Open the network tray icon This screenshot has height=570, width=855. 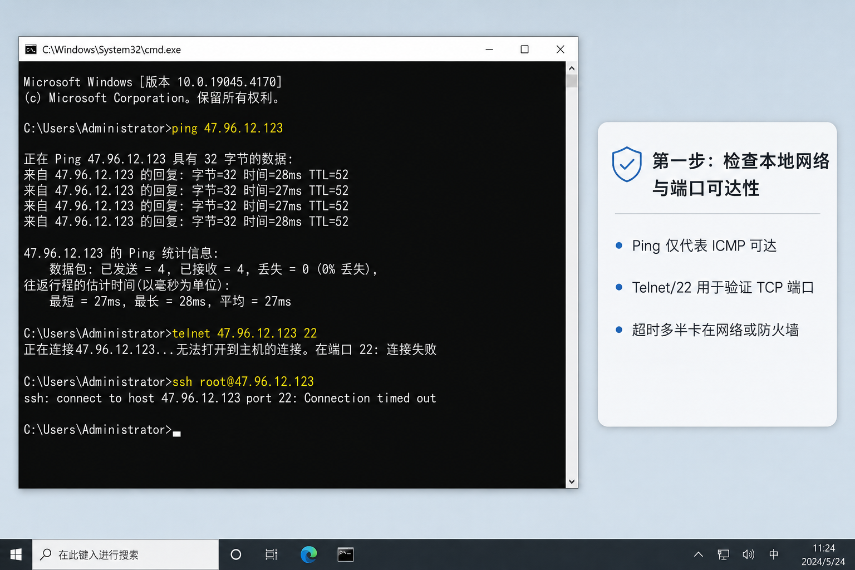coord(723,554)
